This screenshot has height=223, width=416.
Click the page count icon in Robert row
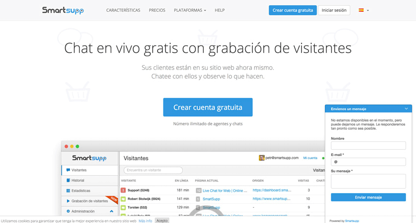coord(198,199)
